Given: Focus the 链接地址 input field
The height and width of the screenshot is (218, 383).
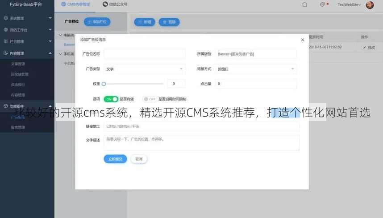Looking at the screenshot, I should coord(201,126).
